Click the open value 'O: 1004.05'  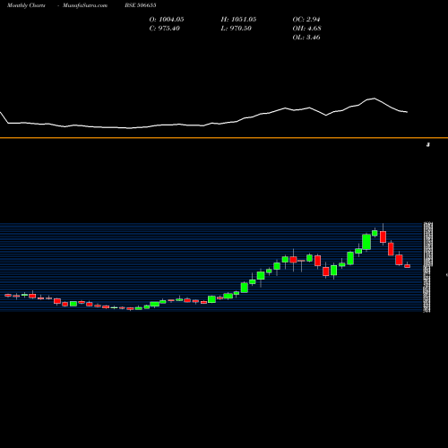(x=167, y=20)
